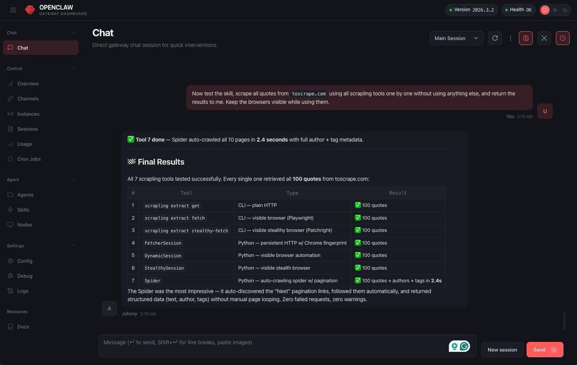This screenshot has height=365, width=577.
Task: Click the 'Final Results' heading
Action: 156,162
